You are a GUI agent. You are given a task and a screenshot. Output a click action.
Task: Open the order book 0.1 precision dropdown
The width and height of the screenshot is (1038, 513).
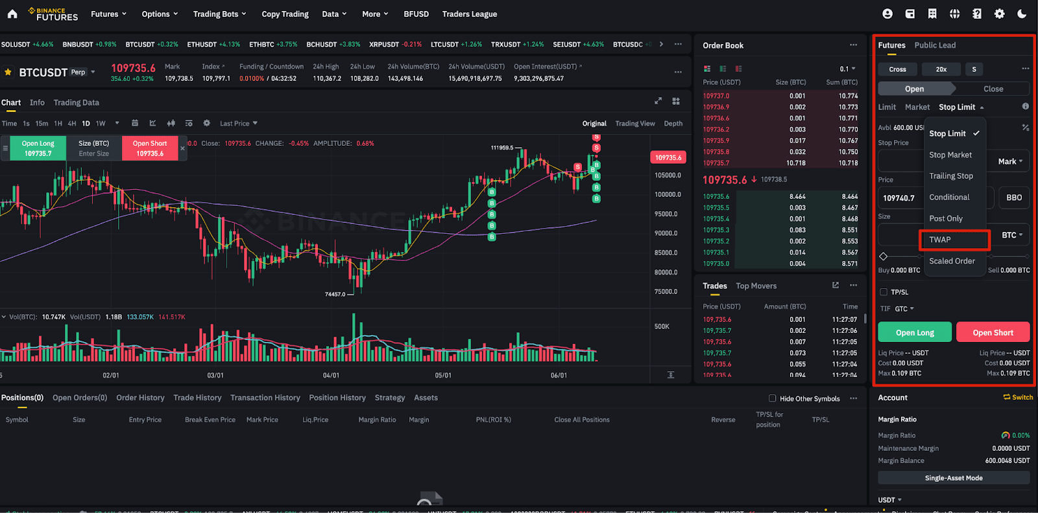point(848,69)
